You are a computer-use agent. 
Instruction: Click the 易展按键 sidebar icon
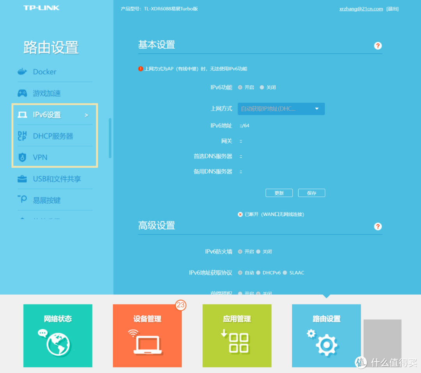(22, 200)
